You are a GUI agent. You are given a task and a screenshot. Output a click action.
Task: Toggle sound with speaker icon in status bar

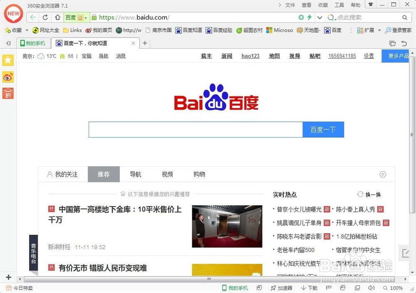pyautogui.click(x=371, y=288)
